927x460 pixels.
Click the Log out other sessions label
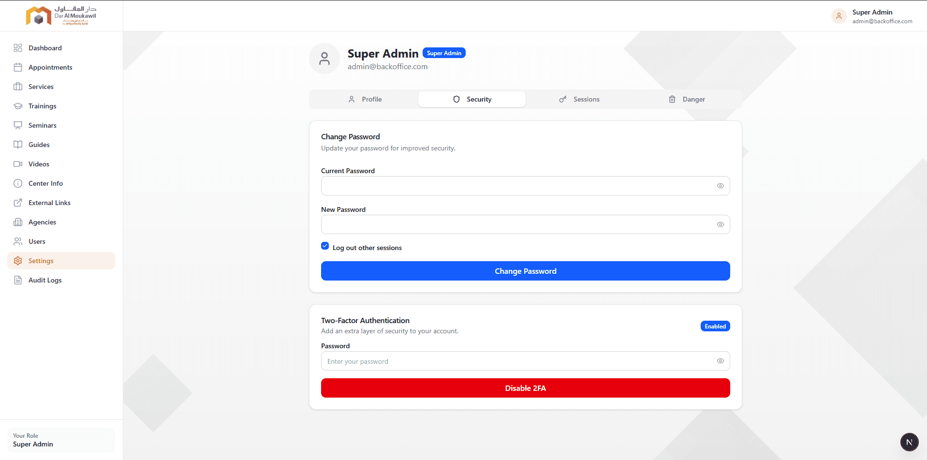coord(367,248)
